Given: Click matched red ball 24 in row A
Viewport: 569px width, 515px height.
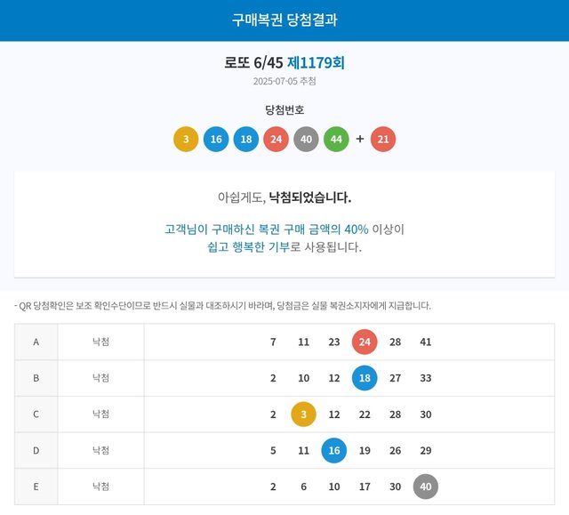Looking at the screenshot, I should coord(365,342).
